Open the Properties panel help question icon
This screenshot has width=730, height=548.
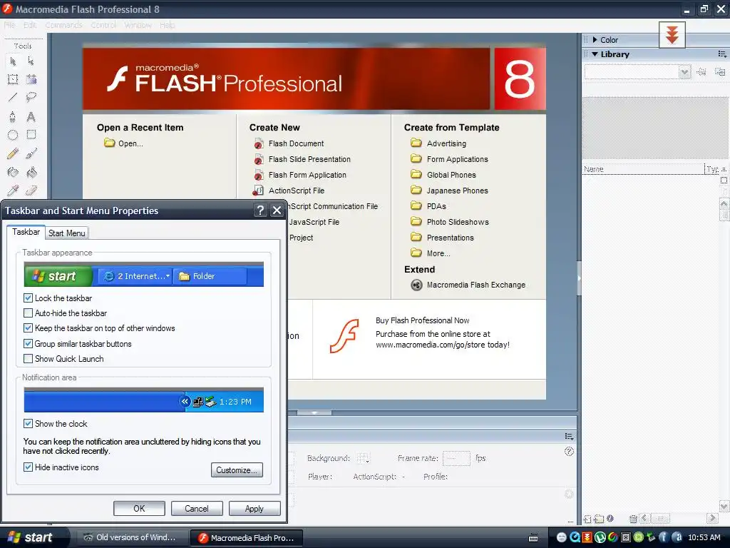[569, 451]
